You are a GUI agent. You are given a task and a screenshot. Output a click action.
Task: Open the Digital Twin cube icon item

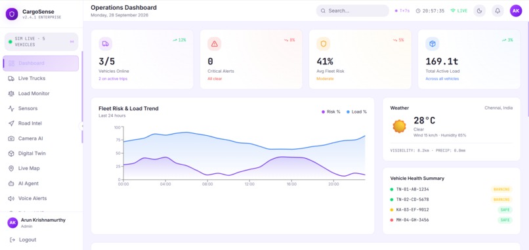[11, 154]
